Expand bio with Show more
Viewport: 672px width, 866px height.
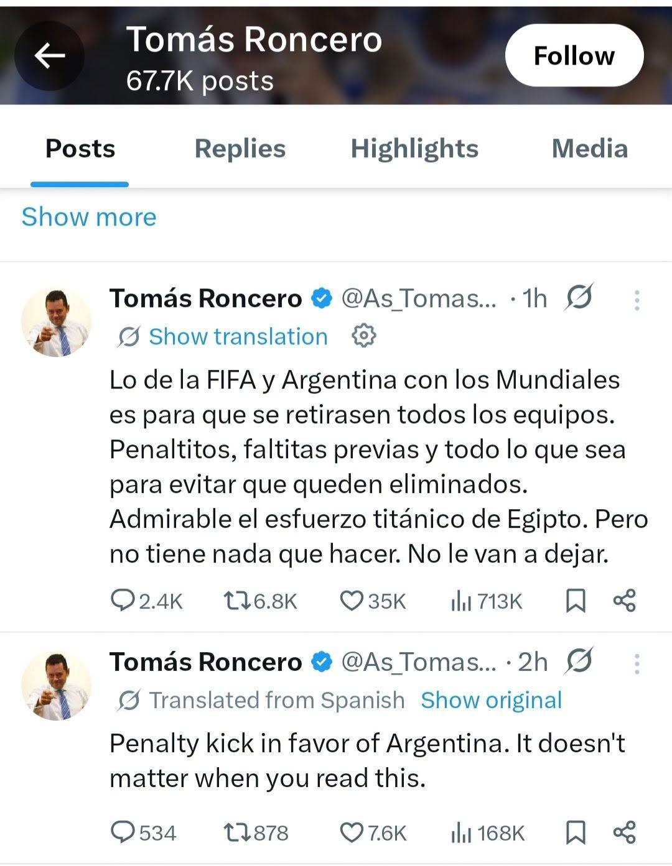(x=89, y=217)
